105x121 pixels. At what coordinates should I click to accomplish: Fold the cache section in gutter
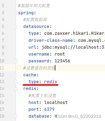pos(16,75)
